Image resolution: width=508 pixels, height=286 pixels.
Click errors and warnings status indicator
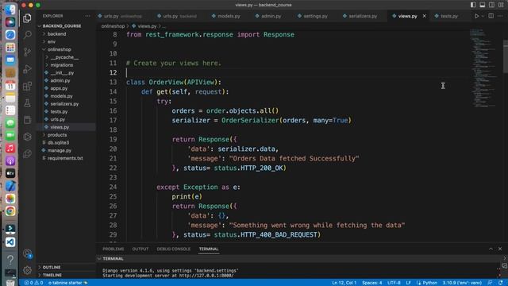tap(33, 283)
